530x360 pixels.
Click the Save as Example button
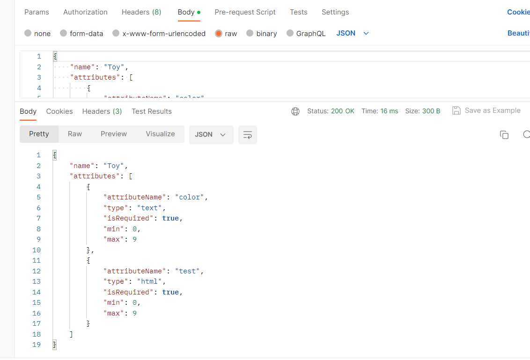(x=486, y=110)
